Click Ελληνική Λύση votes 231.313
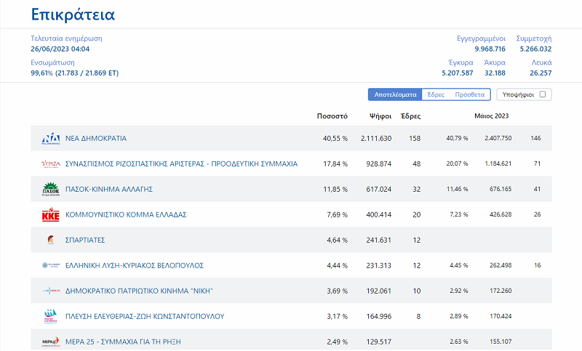The image size is (582, 351). [378, 265]
